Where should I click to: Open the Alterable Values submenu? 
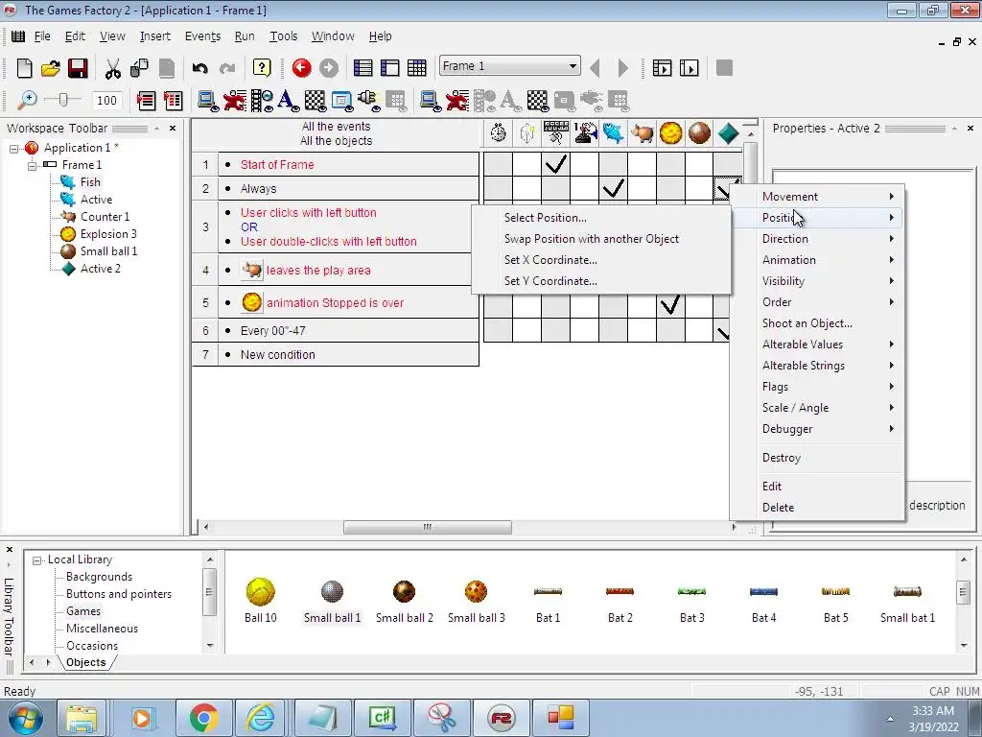coord(817,345)
